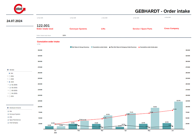Expand the 2024 tree node
Image resolution: width=196 pixels, height=136 pixels.
[x=8, y=96]
